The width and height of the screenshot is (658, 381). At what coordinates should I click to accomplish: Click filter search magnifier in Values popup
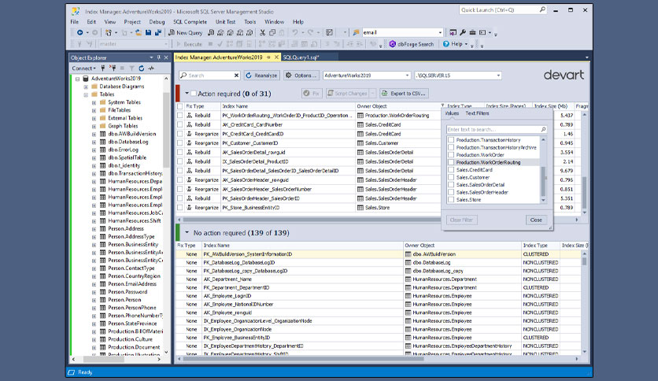pos(543,130)
